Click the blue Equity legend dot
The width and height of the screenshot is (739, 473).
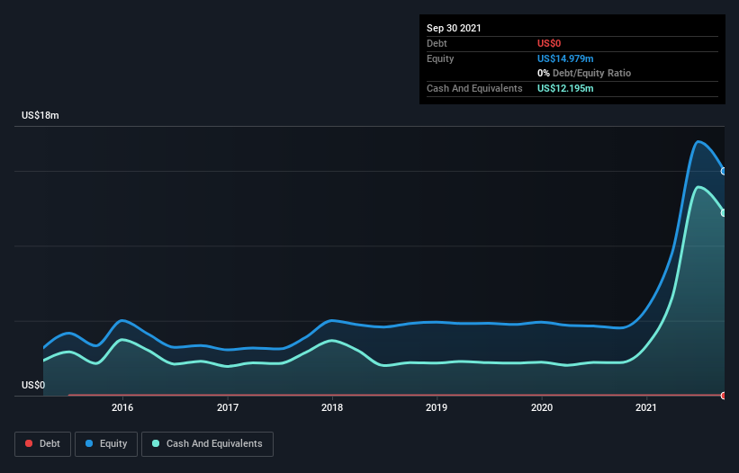tap(91, 444)
